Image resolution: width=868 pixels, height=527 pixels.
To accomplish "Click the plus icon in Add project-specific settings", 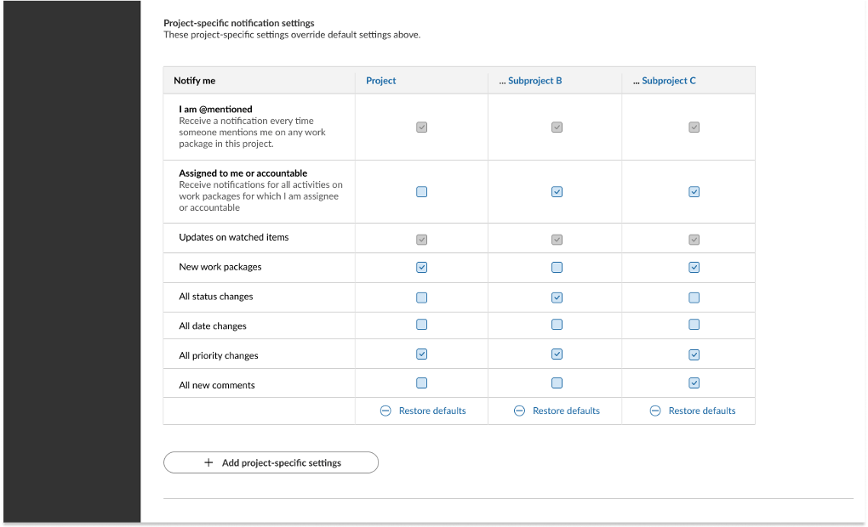I will 208,462.
